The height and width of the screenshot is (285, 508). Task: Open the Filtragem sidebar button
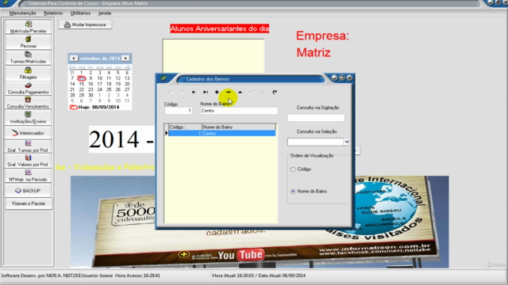click(29, 74)
